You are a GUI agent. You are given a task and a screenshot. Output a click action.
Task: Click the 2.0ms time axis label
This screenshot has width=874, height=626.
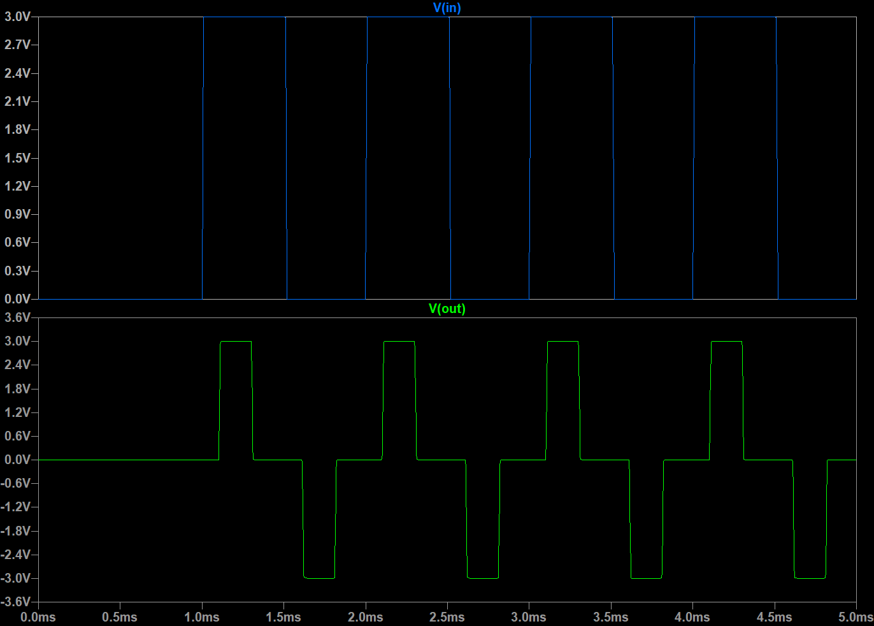(x=366, y=617)
